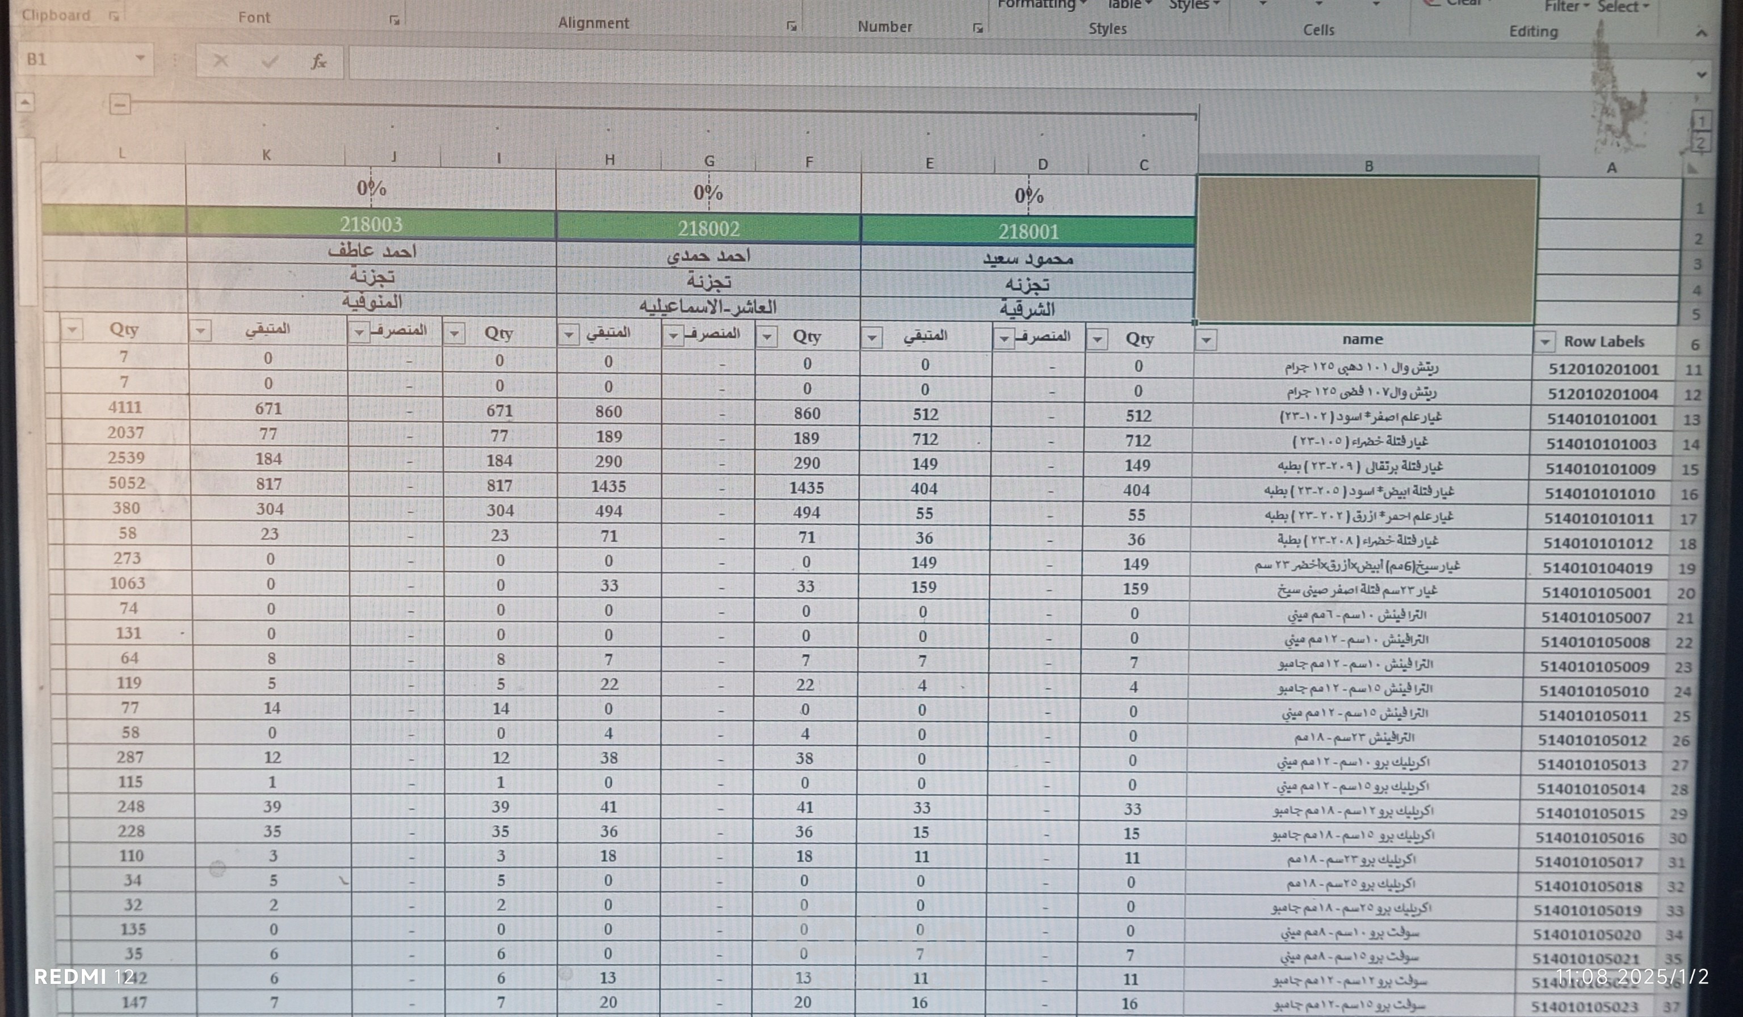Click the Name Box showing B1
This screenshot has width=1743, height=1017.
pyautogui.click(x=75, y=59)
